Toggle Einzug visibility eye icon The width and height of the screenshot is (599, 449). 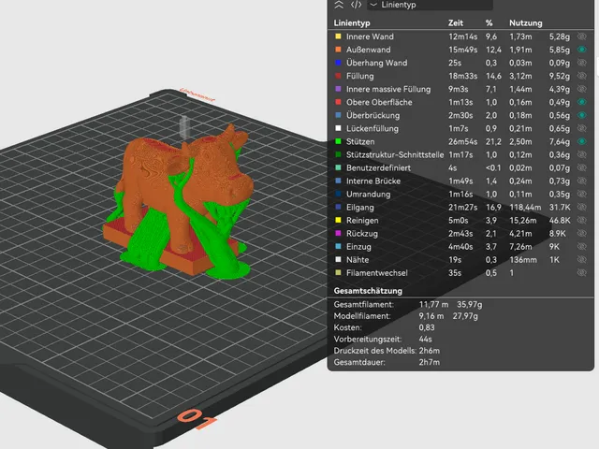pos(581,246)
